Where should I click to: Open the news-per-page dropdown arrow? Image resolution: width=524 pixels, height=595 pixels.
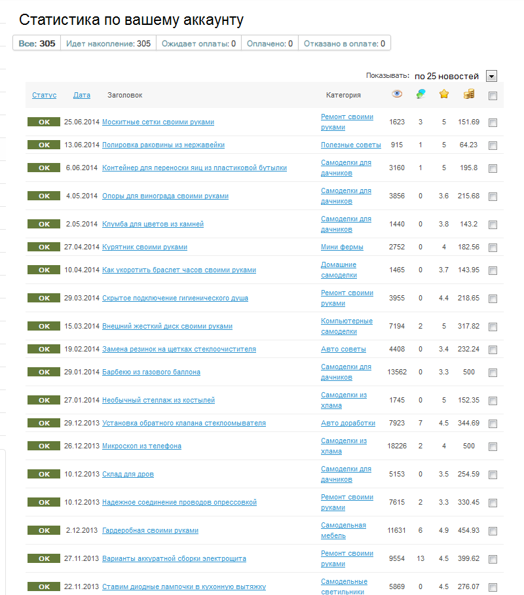point(491,76)
